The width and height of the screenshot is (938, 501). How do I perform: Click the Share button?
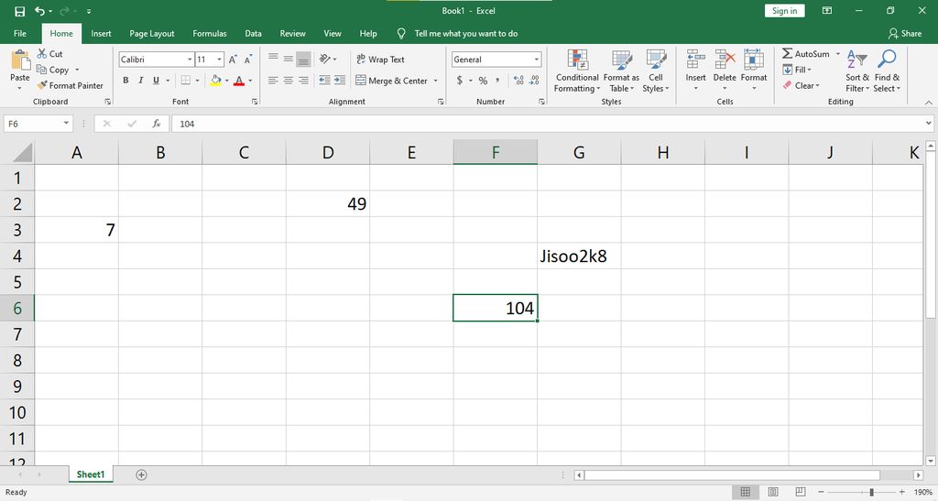905,34
